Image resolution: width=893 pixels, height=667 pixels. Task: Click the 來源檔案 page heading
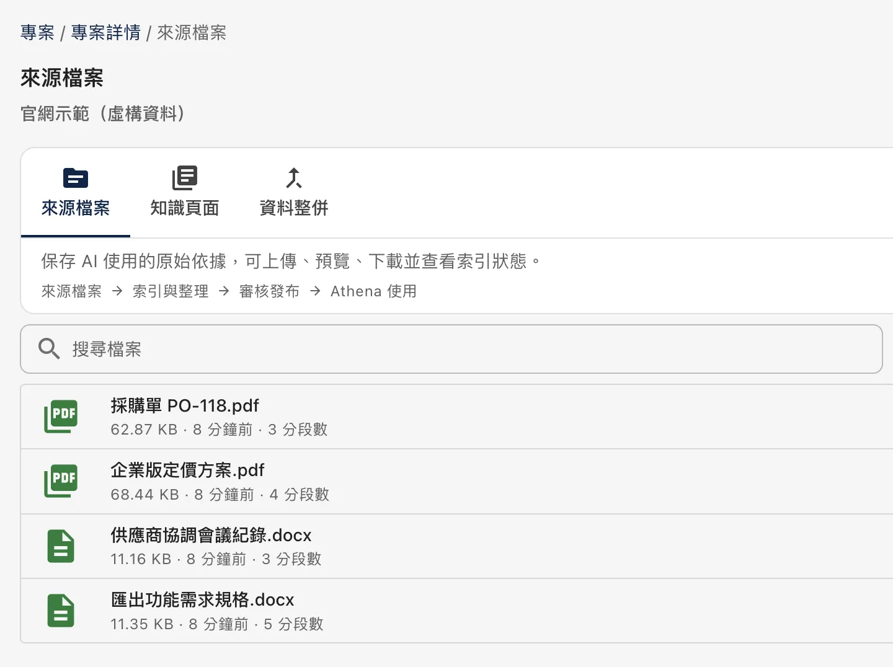coord(62,78)
